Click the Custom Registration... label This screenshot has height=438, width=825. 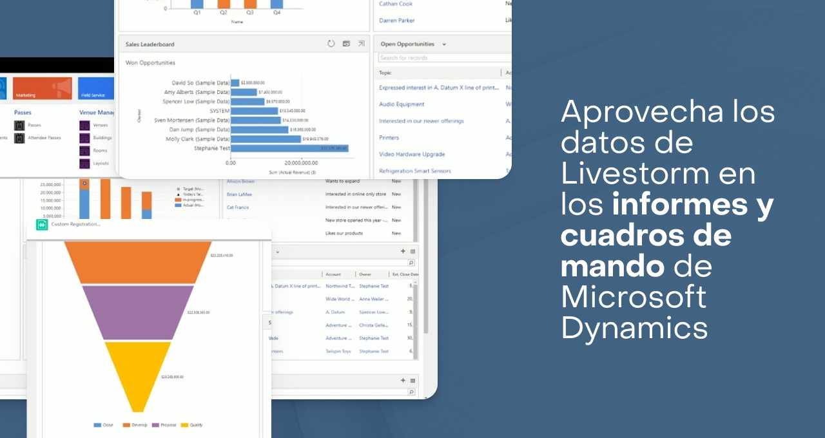click(x=76, y=224)
